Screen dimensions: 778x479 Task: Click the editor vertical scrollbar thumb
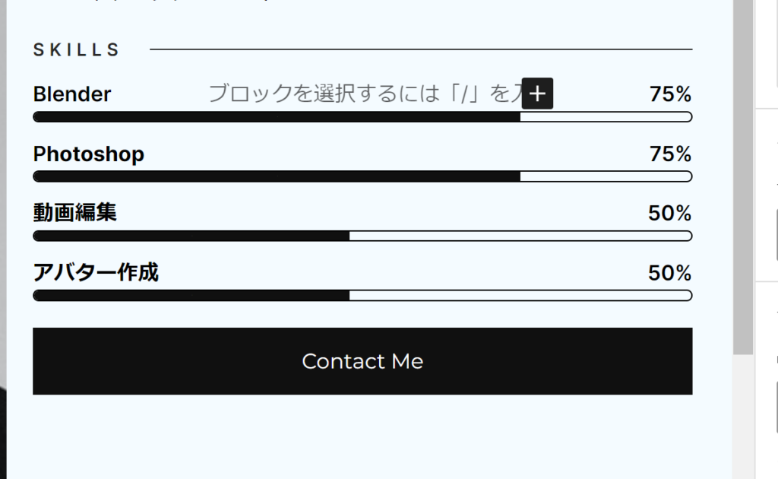(x=743, y=175)
